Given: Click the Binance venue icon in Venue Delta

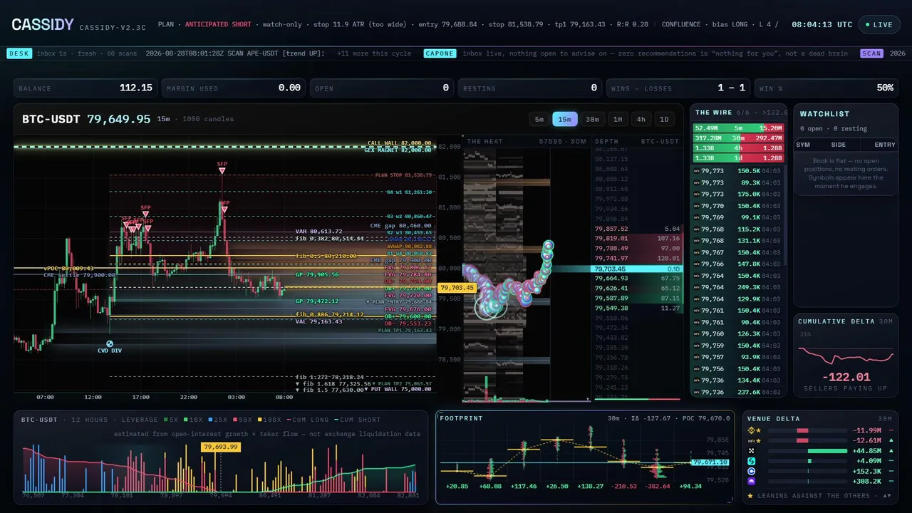Looking at the screenshot, I should [x=751, y=430].
